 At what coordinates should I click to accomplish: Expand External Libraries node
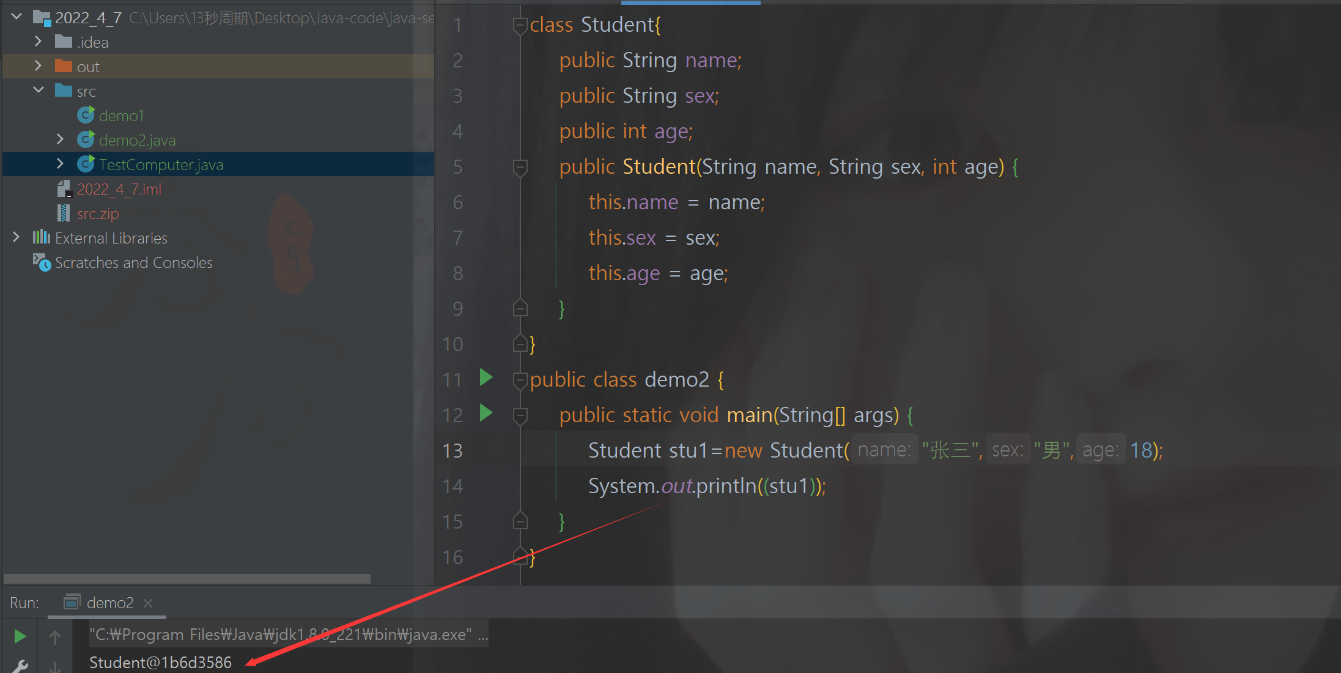pos(17,237)
